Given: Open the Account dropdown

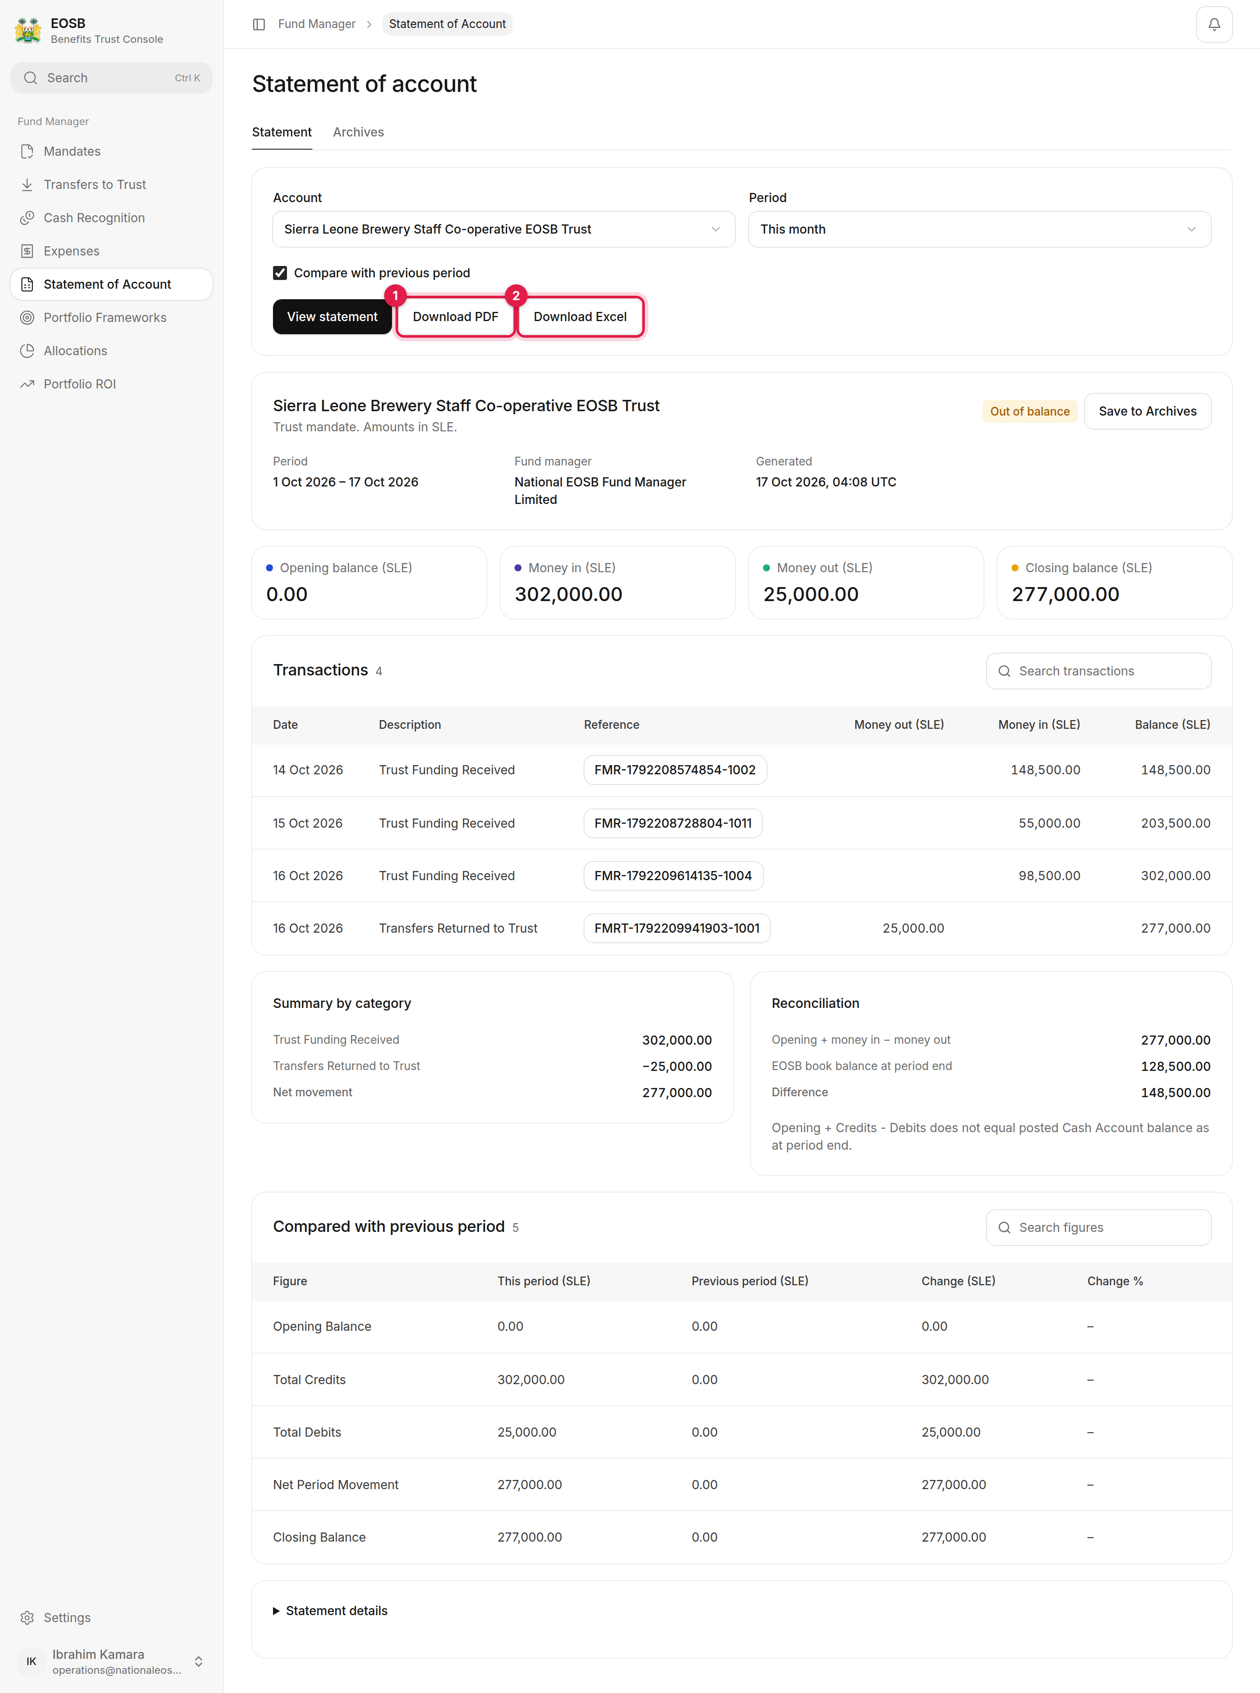Looking at the screenshot, I should 504,230.
